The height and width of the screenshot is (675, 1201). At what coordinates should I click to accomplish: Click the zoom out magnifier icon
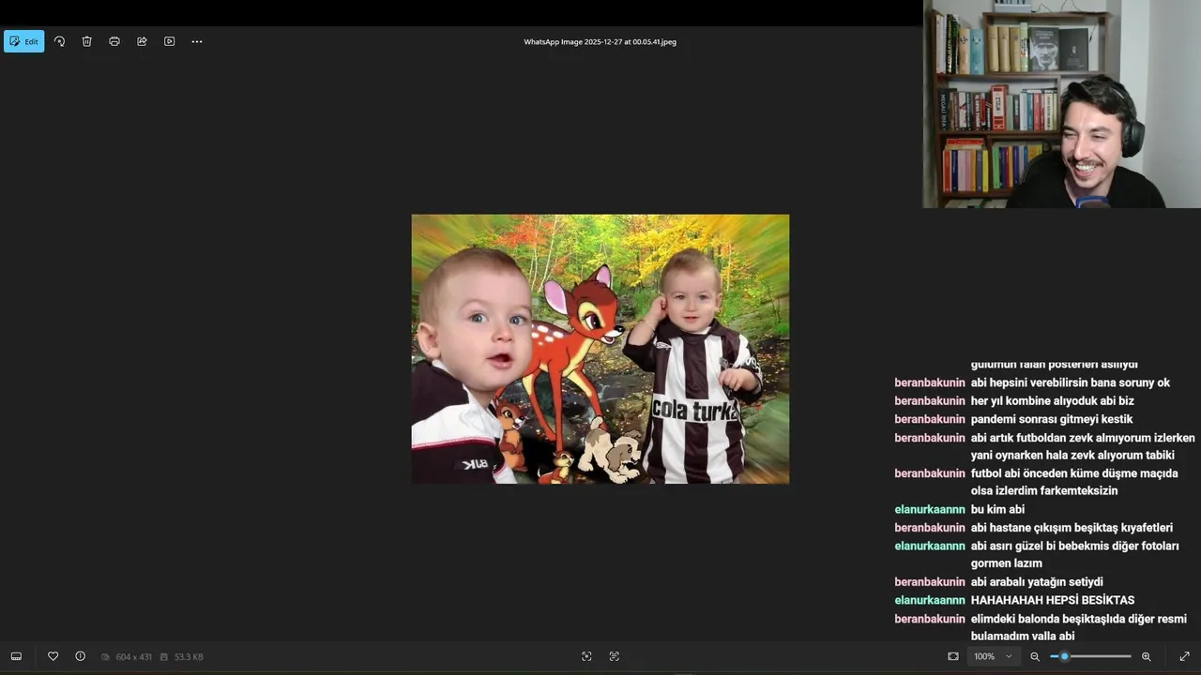(x=1035, y=656)
